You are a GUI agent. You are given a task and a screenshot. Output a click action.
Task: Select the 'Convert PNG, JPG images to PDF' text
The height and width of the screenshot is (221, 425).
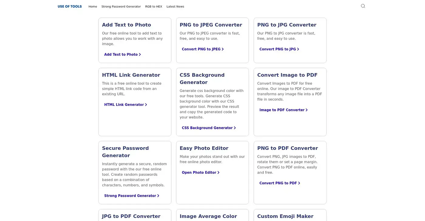pyautogui.click(x=287, y=165)
